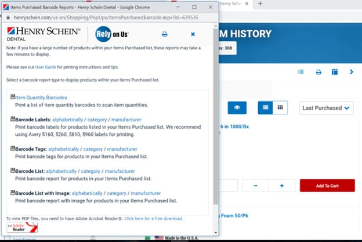Toggle the blue eye visibility button
This screenshot has width=362, height=242.
point(237,107)
